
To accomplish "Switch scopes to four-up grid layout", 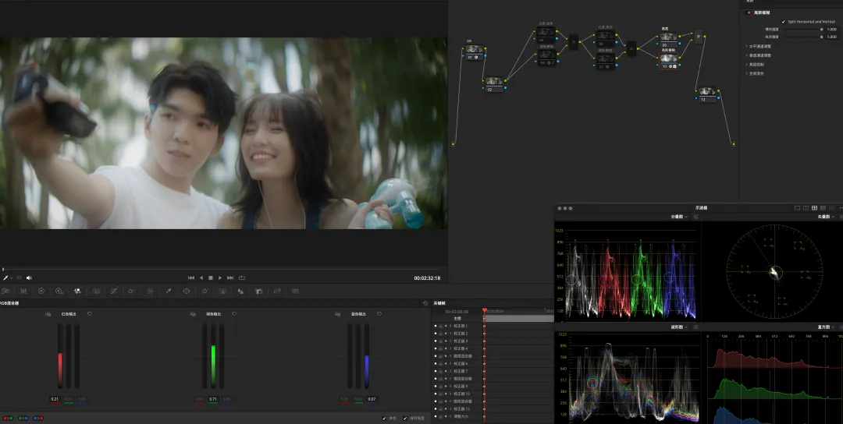I will point(814,208).
